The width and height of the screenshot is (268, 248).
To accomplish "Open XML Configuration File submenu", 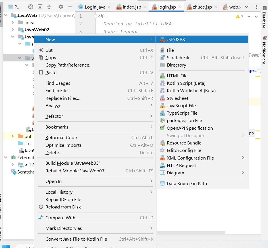I will click(202, 158).
